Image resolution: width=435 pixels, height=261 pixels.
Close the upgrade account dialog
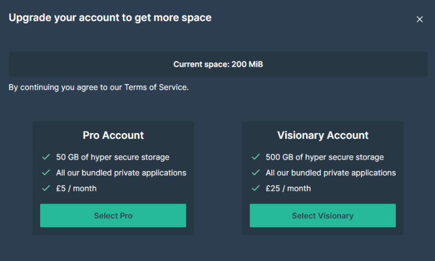point(419,19)
